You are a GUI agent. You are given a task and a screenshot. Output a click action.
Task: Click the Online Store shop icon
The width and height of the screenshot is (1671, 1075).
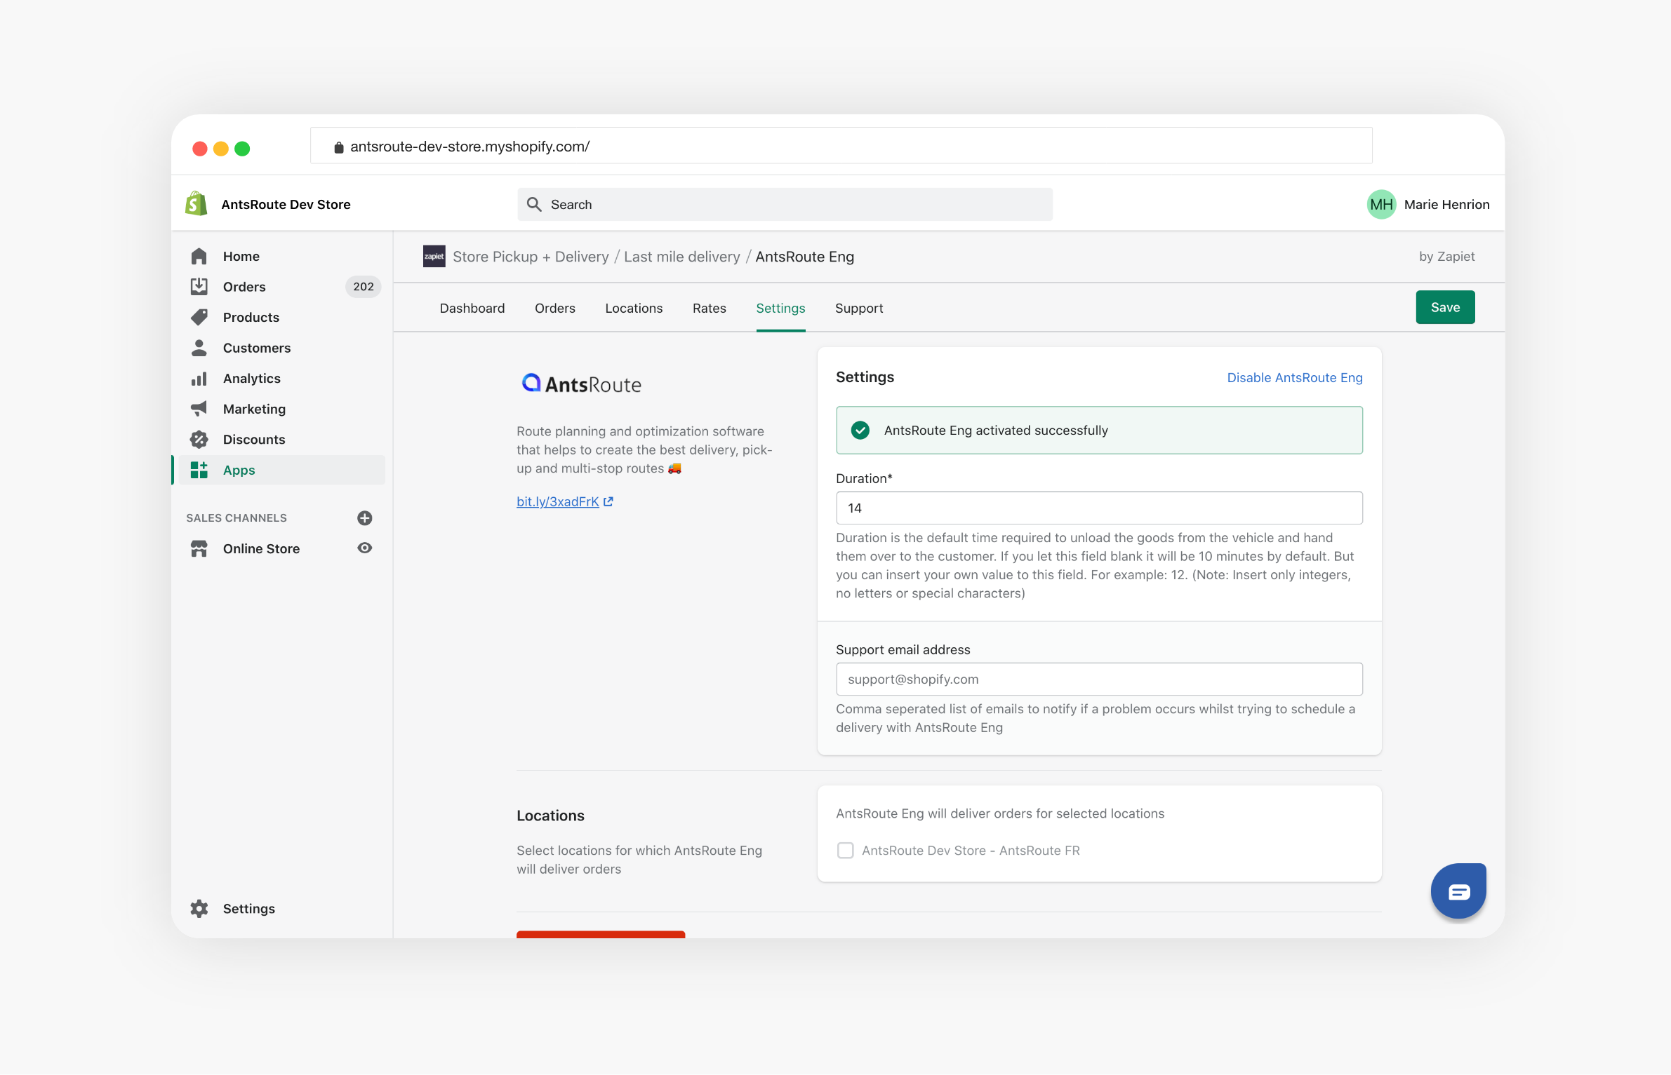coord(199,549)
